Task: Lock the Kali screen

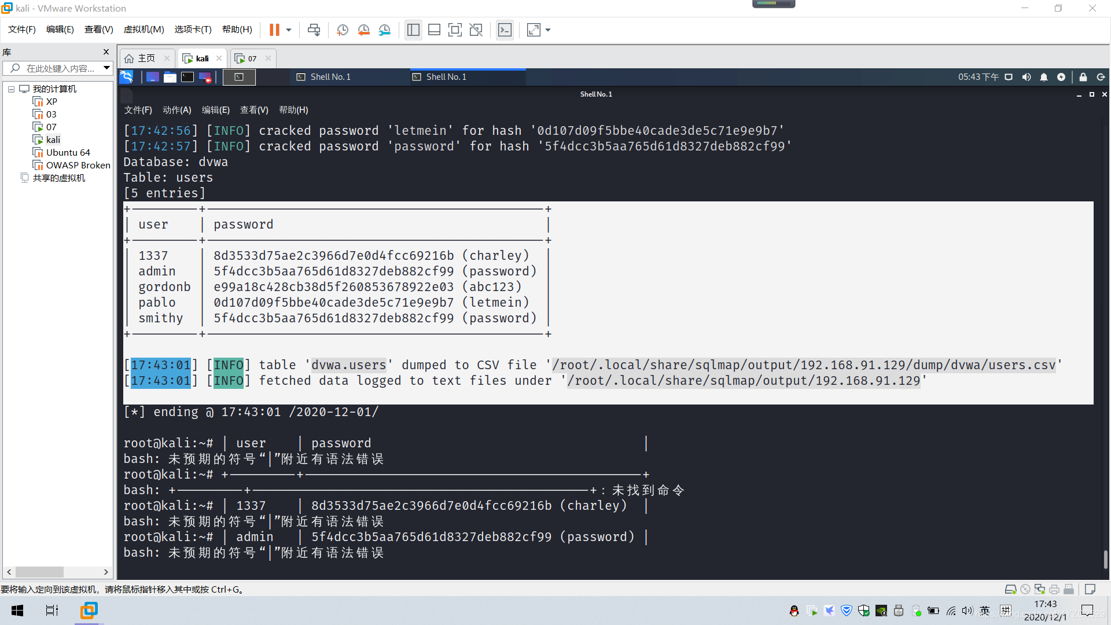Action: coord(1083,77)
